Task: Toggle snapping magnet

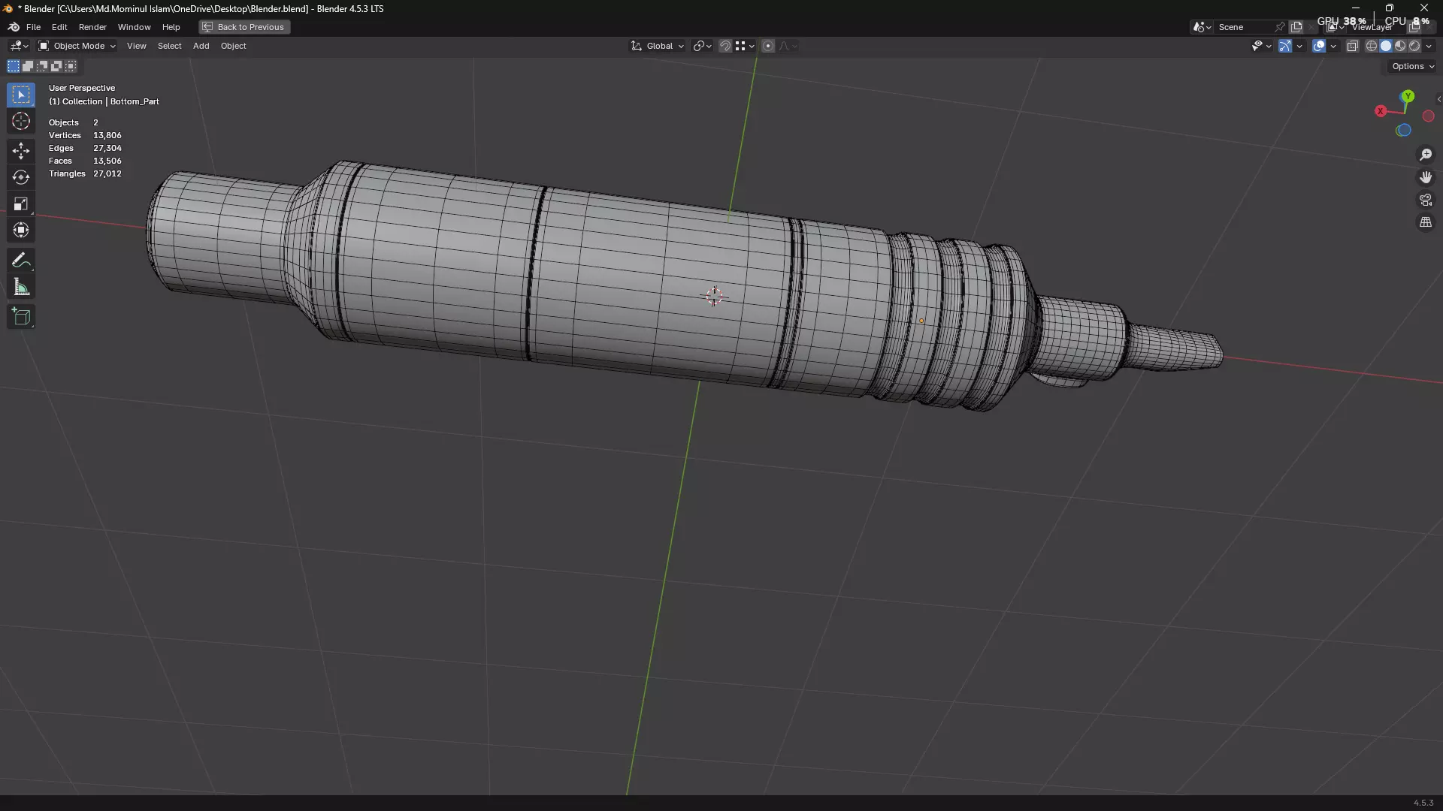Action: pyautogui.click(x=725, y=46)
